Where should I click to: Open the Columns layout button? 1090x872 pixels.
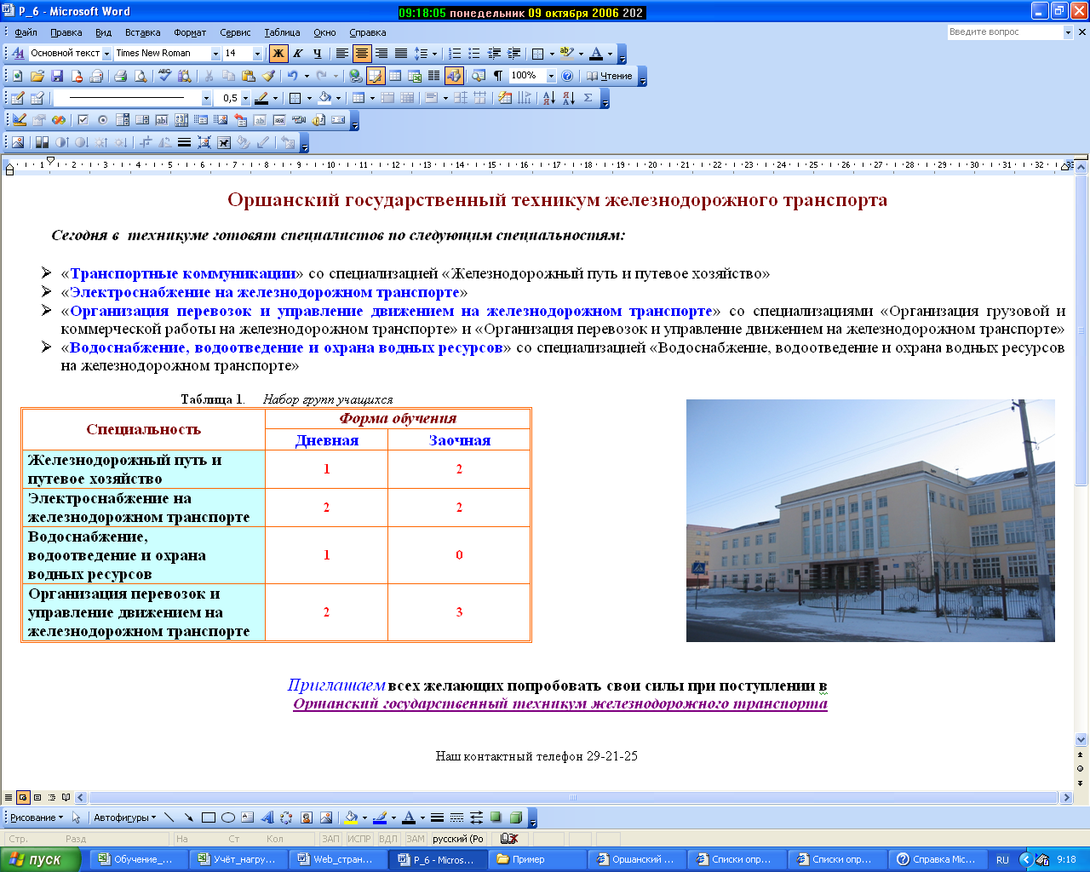(x=434, y=76)
